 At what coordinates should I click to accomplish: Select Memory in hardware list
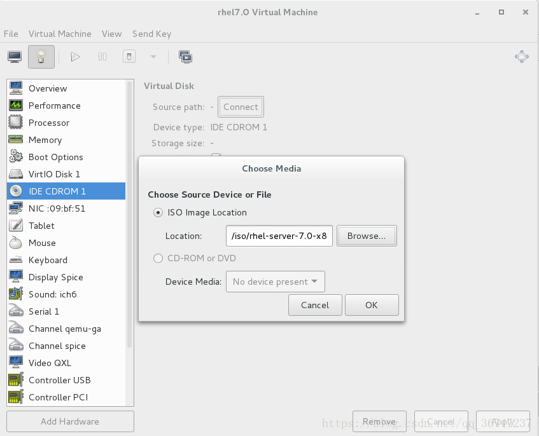tap(66, 140)
